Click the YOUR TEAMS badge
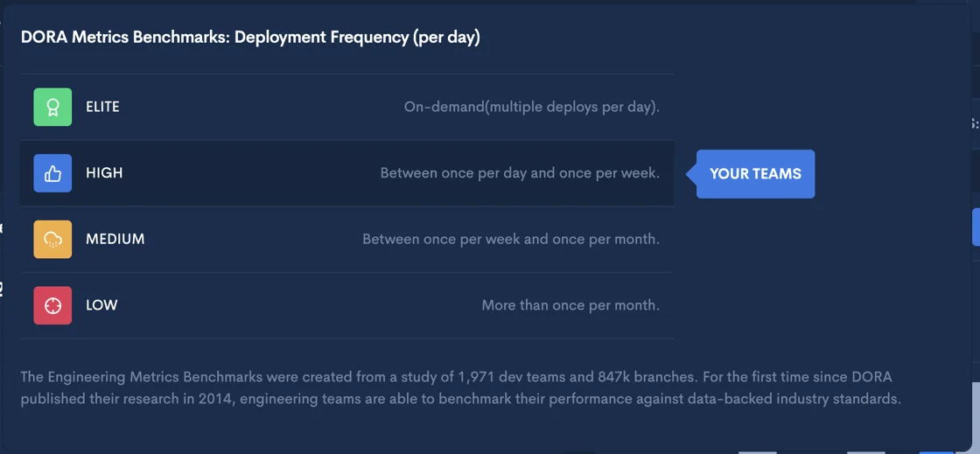This screenshot has height=454, width=980. (755, 173)
